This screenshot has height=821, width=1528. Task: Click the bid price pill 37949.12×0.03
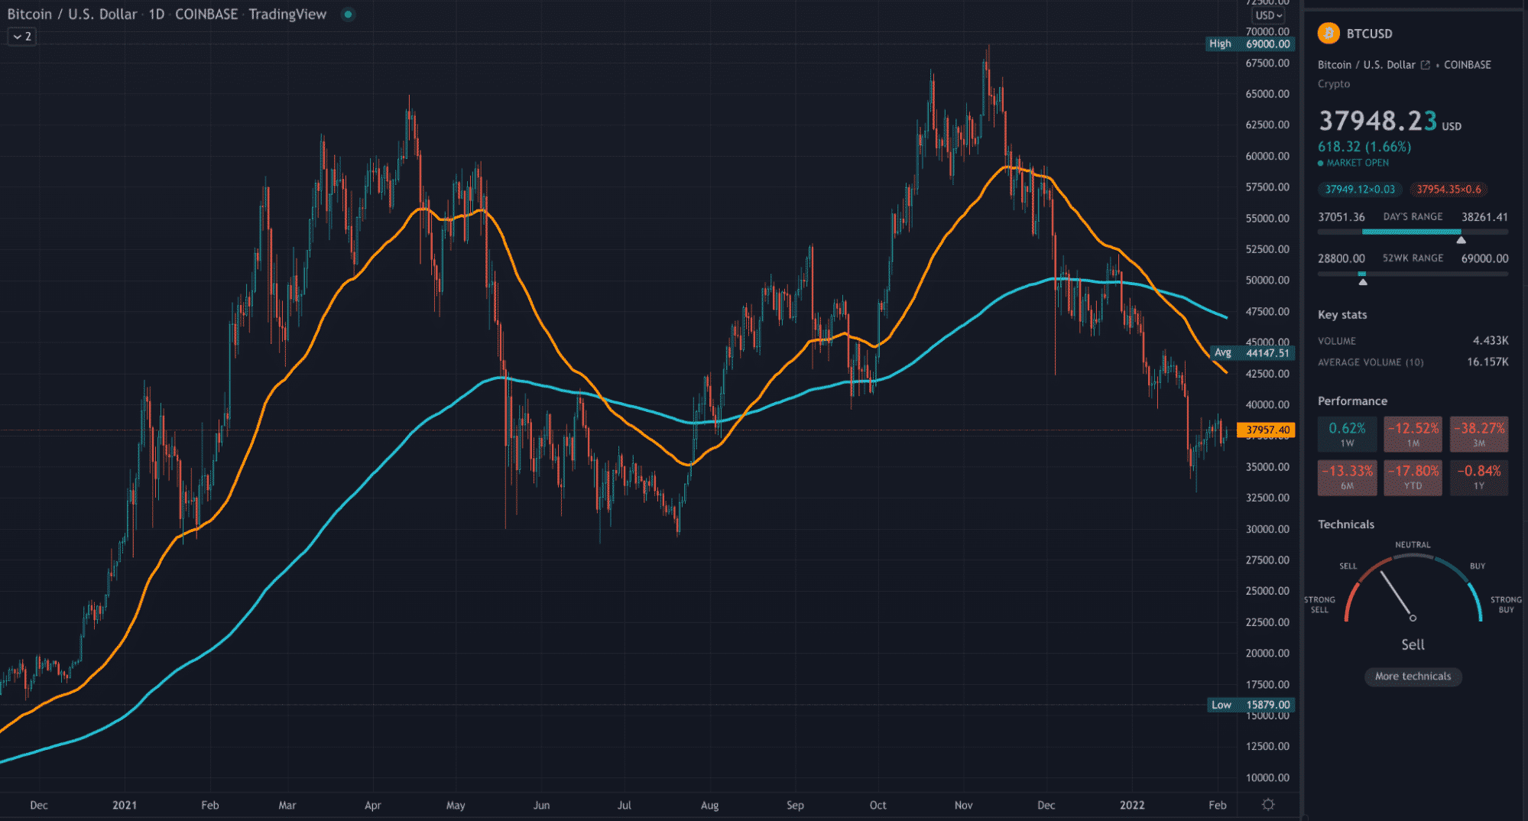click(1360, 190)
